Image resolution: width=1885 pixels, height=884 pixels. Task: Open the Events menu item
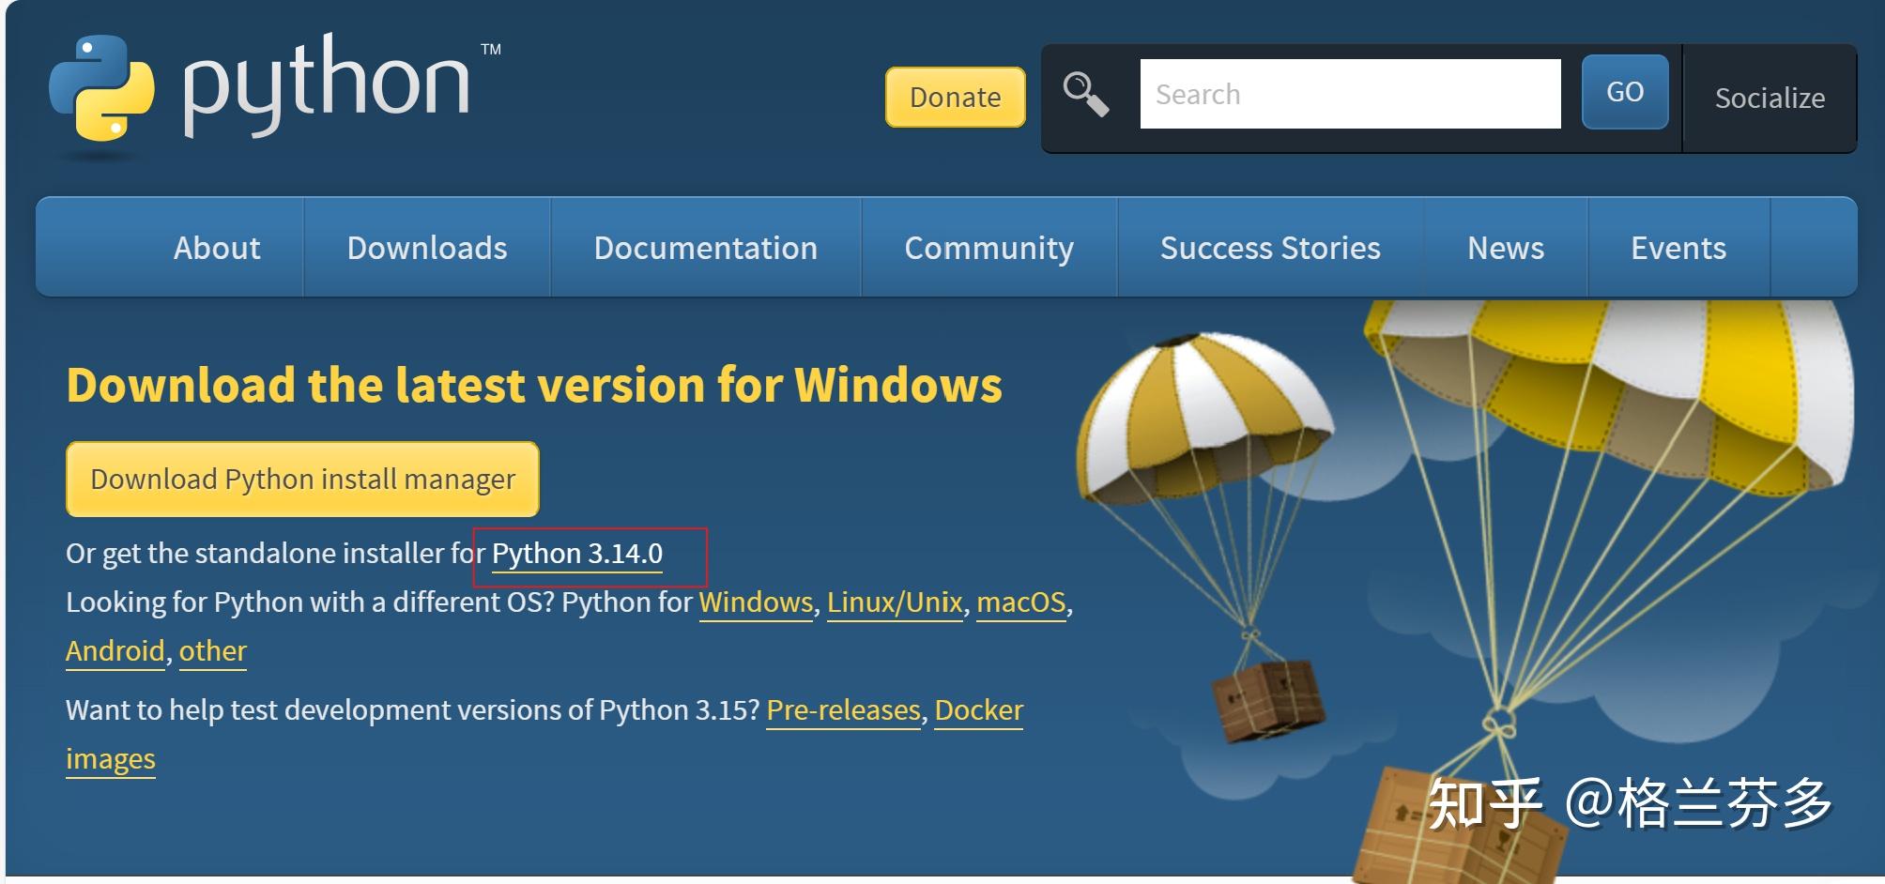[x=1678, y=248]
